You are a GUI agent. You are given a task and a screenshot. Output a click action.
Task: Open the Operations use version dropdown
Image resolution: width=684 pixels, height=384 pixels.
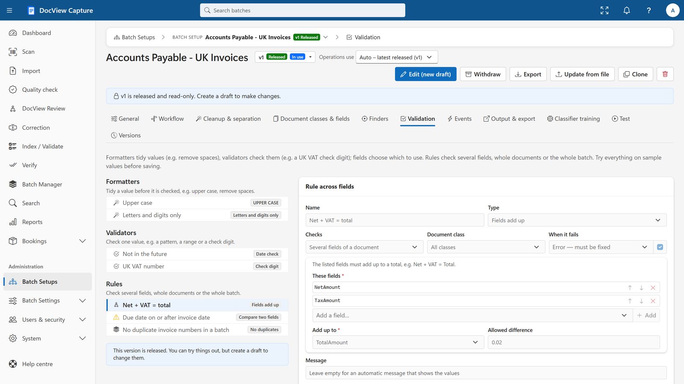[396, 57]
